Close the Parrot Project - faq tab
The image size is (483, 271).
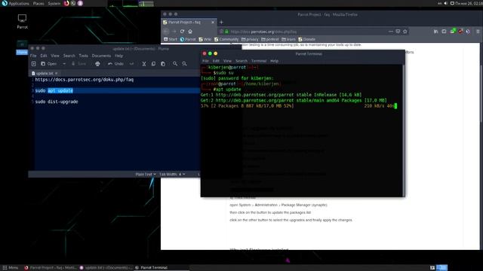coord(213,23)
